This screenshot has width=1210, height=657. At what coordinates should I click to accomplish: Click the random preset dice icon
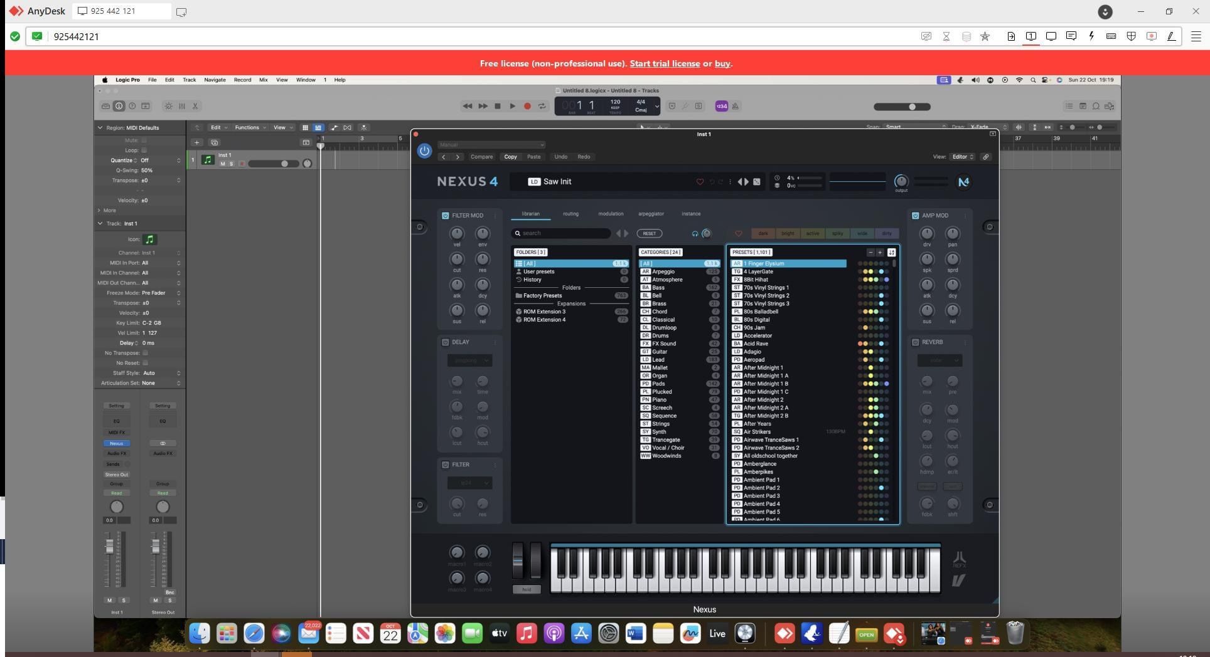click(x=757, y=182)
